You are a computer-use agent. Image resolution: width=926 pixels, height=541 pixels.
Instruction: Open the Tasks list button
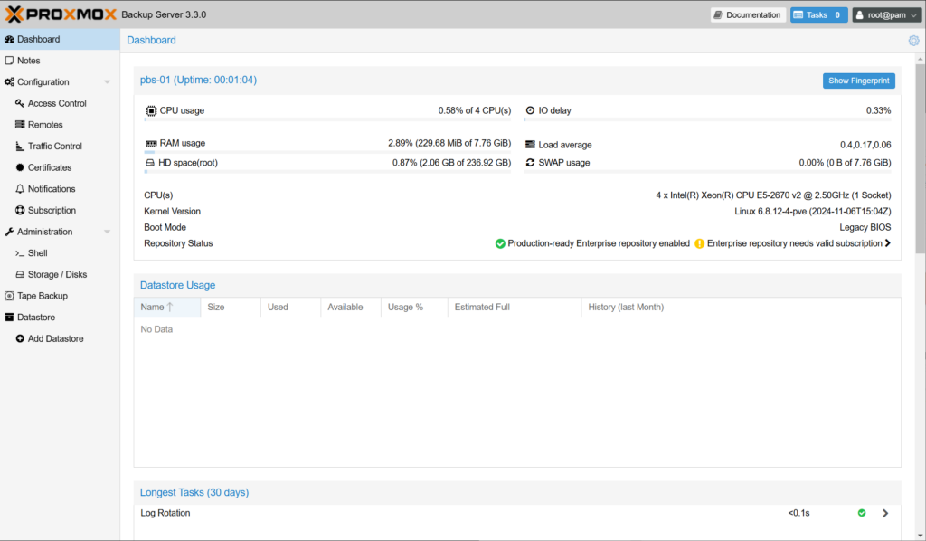818,15
